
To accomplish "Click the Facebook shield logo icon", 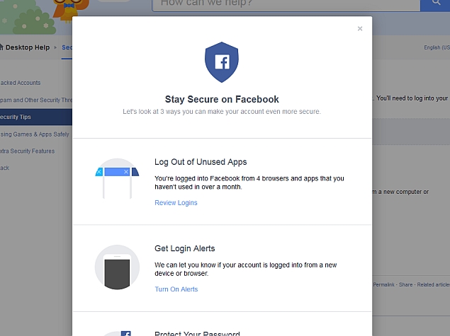I will tap(222, 62).
